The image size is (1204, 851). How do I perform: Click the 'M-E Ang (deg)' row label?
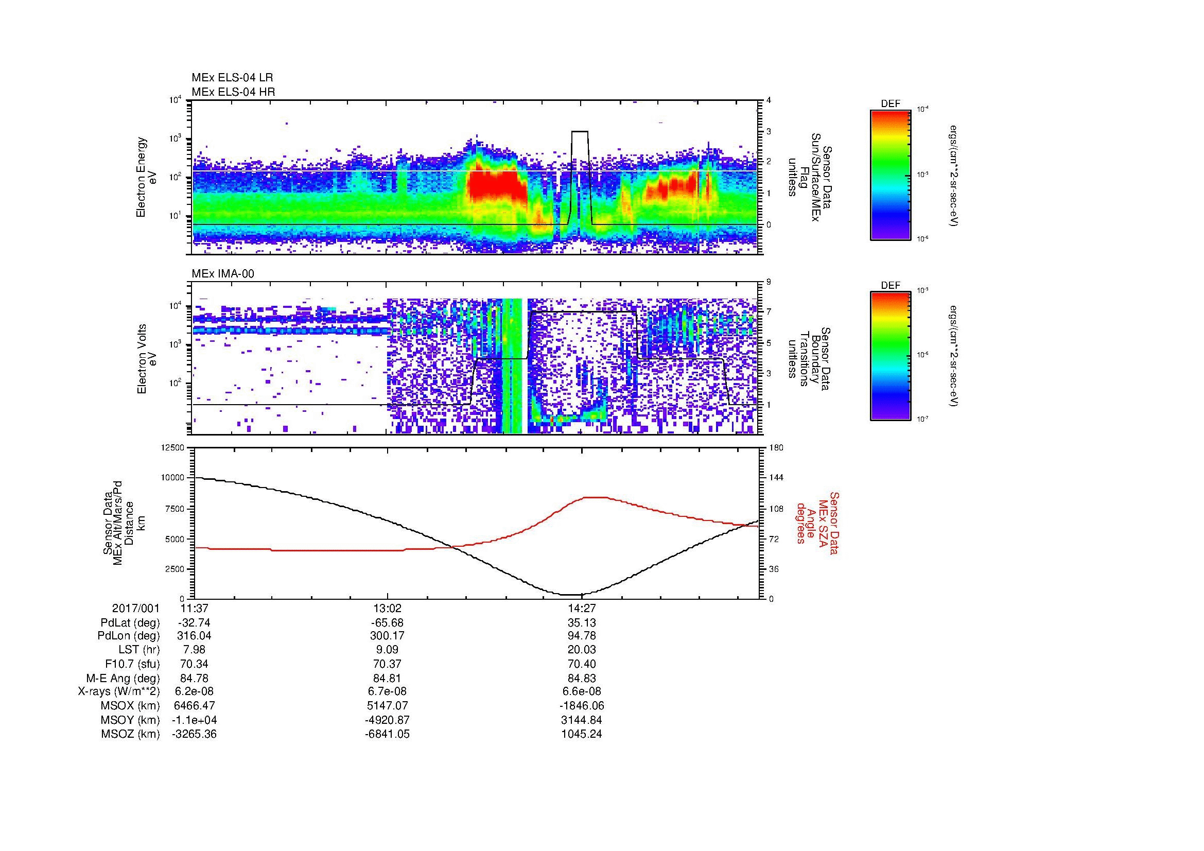[123, 679]
